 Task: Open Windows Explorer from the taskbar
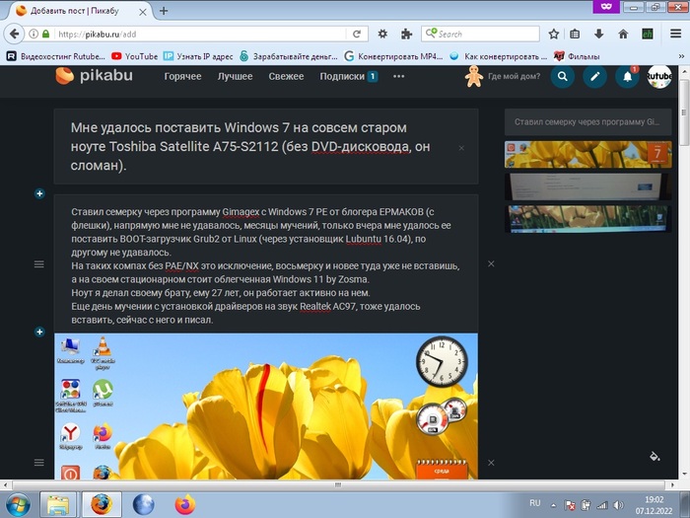[58, 504]
